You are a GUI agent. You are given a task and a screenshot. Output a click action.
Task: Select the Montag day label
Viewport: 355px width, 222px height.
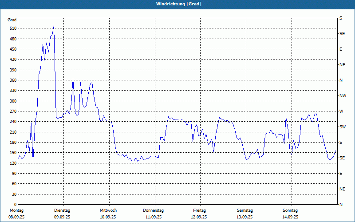click(x=16, y=210)
